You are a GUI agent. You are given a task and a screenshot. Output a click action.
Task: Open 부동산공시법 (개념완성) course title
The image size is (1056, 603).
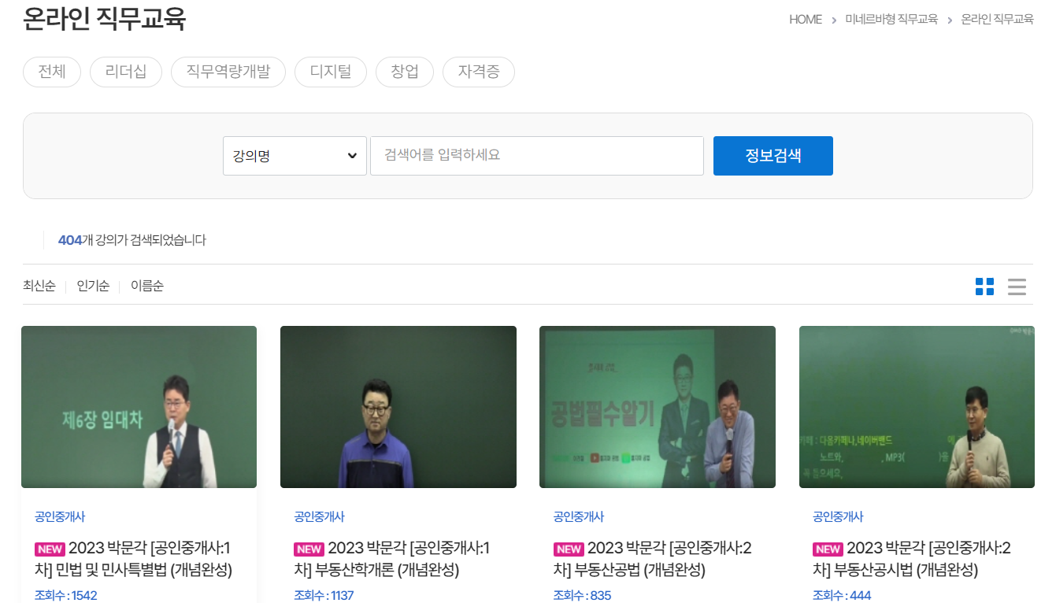(x=912, y=559)
